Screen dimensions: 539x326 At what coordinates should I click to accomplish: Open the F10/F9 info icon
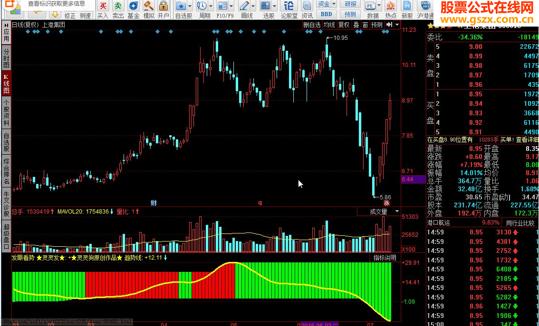(x=222, y=6)
